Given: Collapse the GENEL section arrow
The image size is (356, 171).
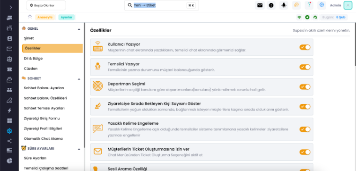Looking at the screenshot, I should [x=79, y=29].
